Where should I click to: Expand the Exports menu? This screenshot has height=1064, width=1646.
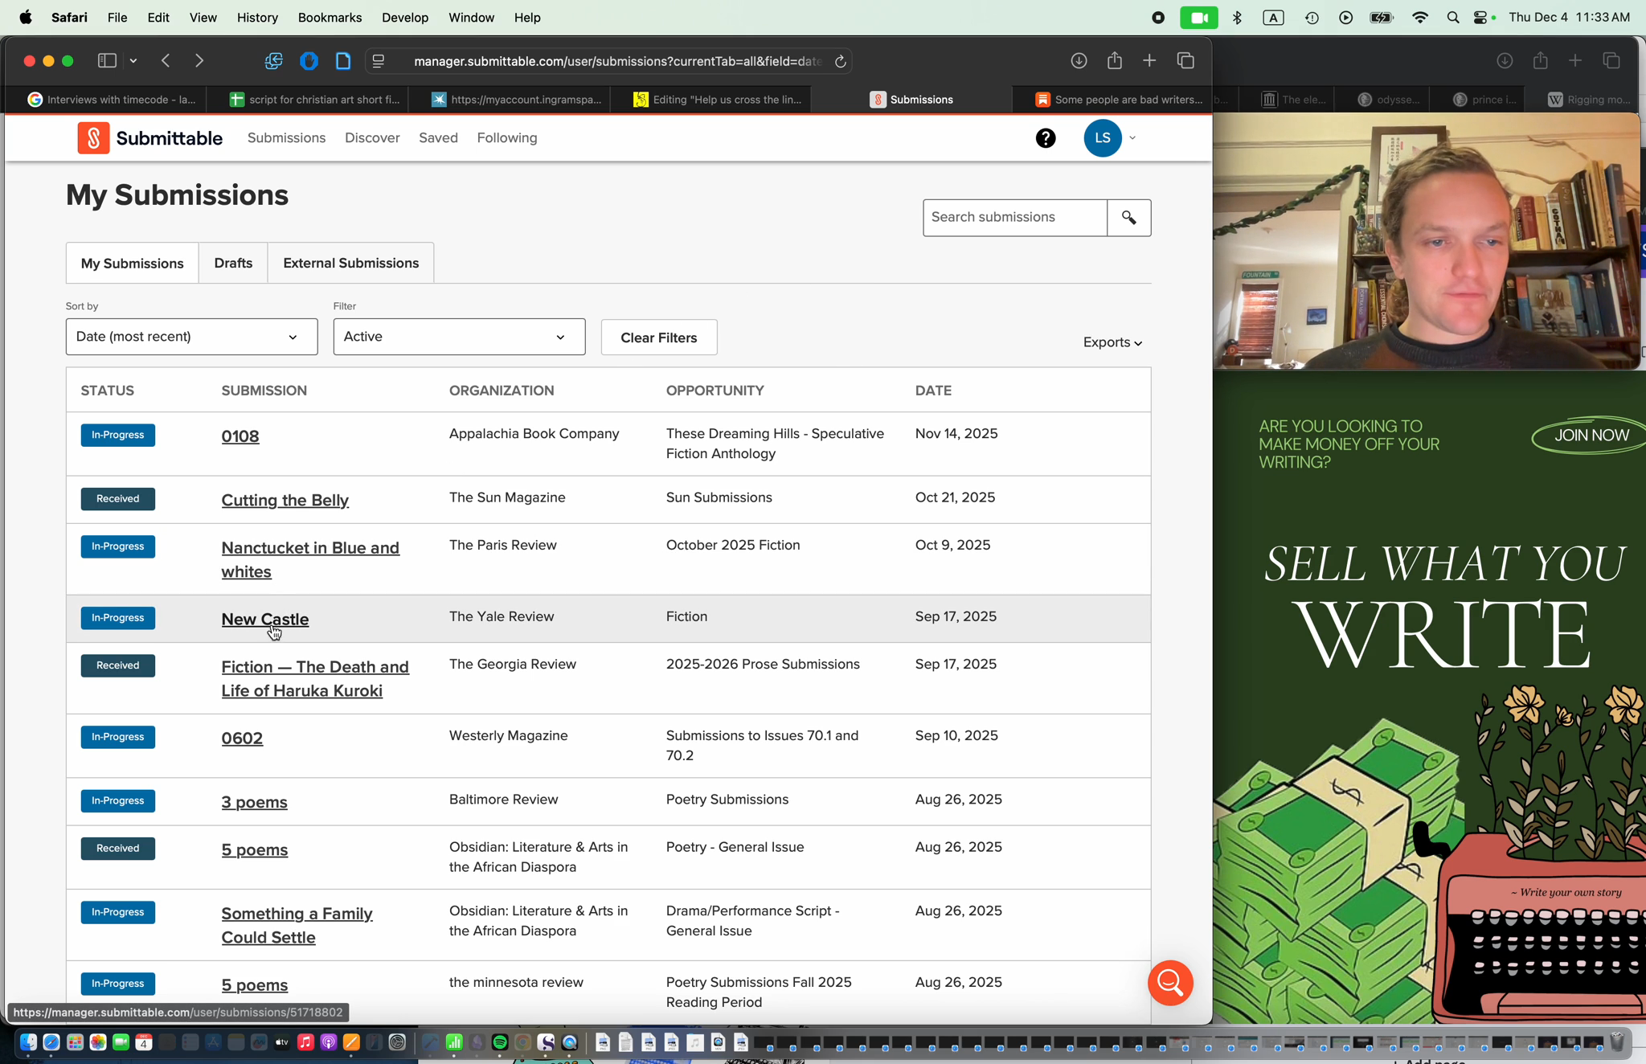1112,342
